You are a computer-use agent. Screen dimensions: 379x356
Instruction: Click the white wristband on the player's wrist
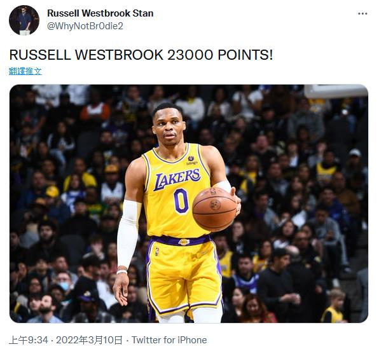pyautogui.click(x=121, y=272)
